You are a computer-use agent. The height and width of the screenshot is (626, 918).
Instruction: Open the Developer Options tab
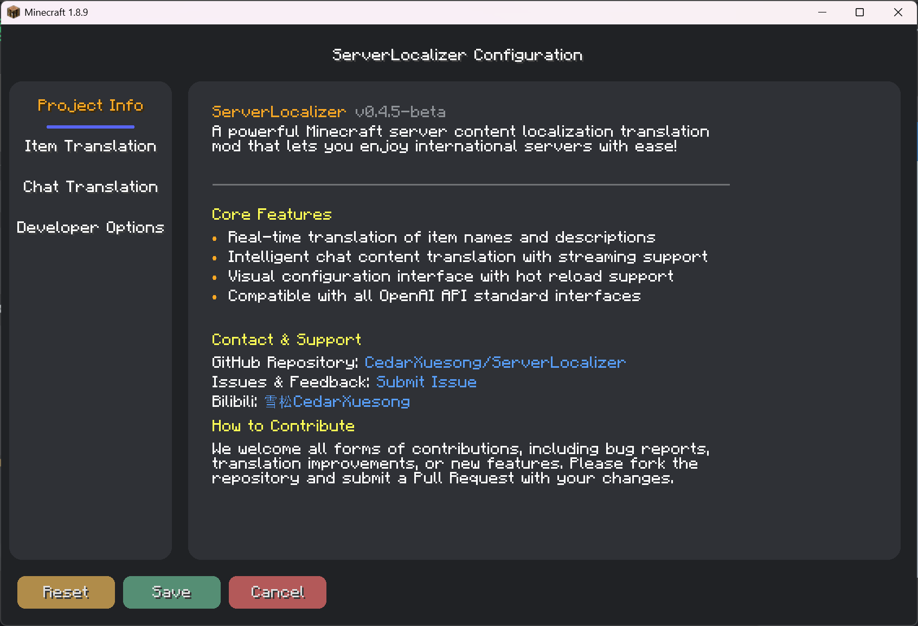(91, 227)
